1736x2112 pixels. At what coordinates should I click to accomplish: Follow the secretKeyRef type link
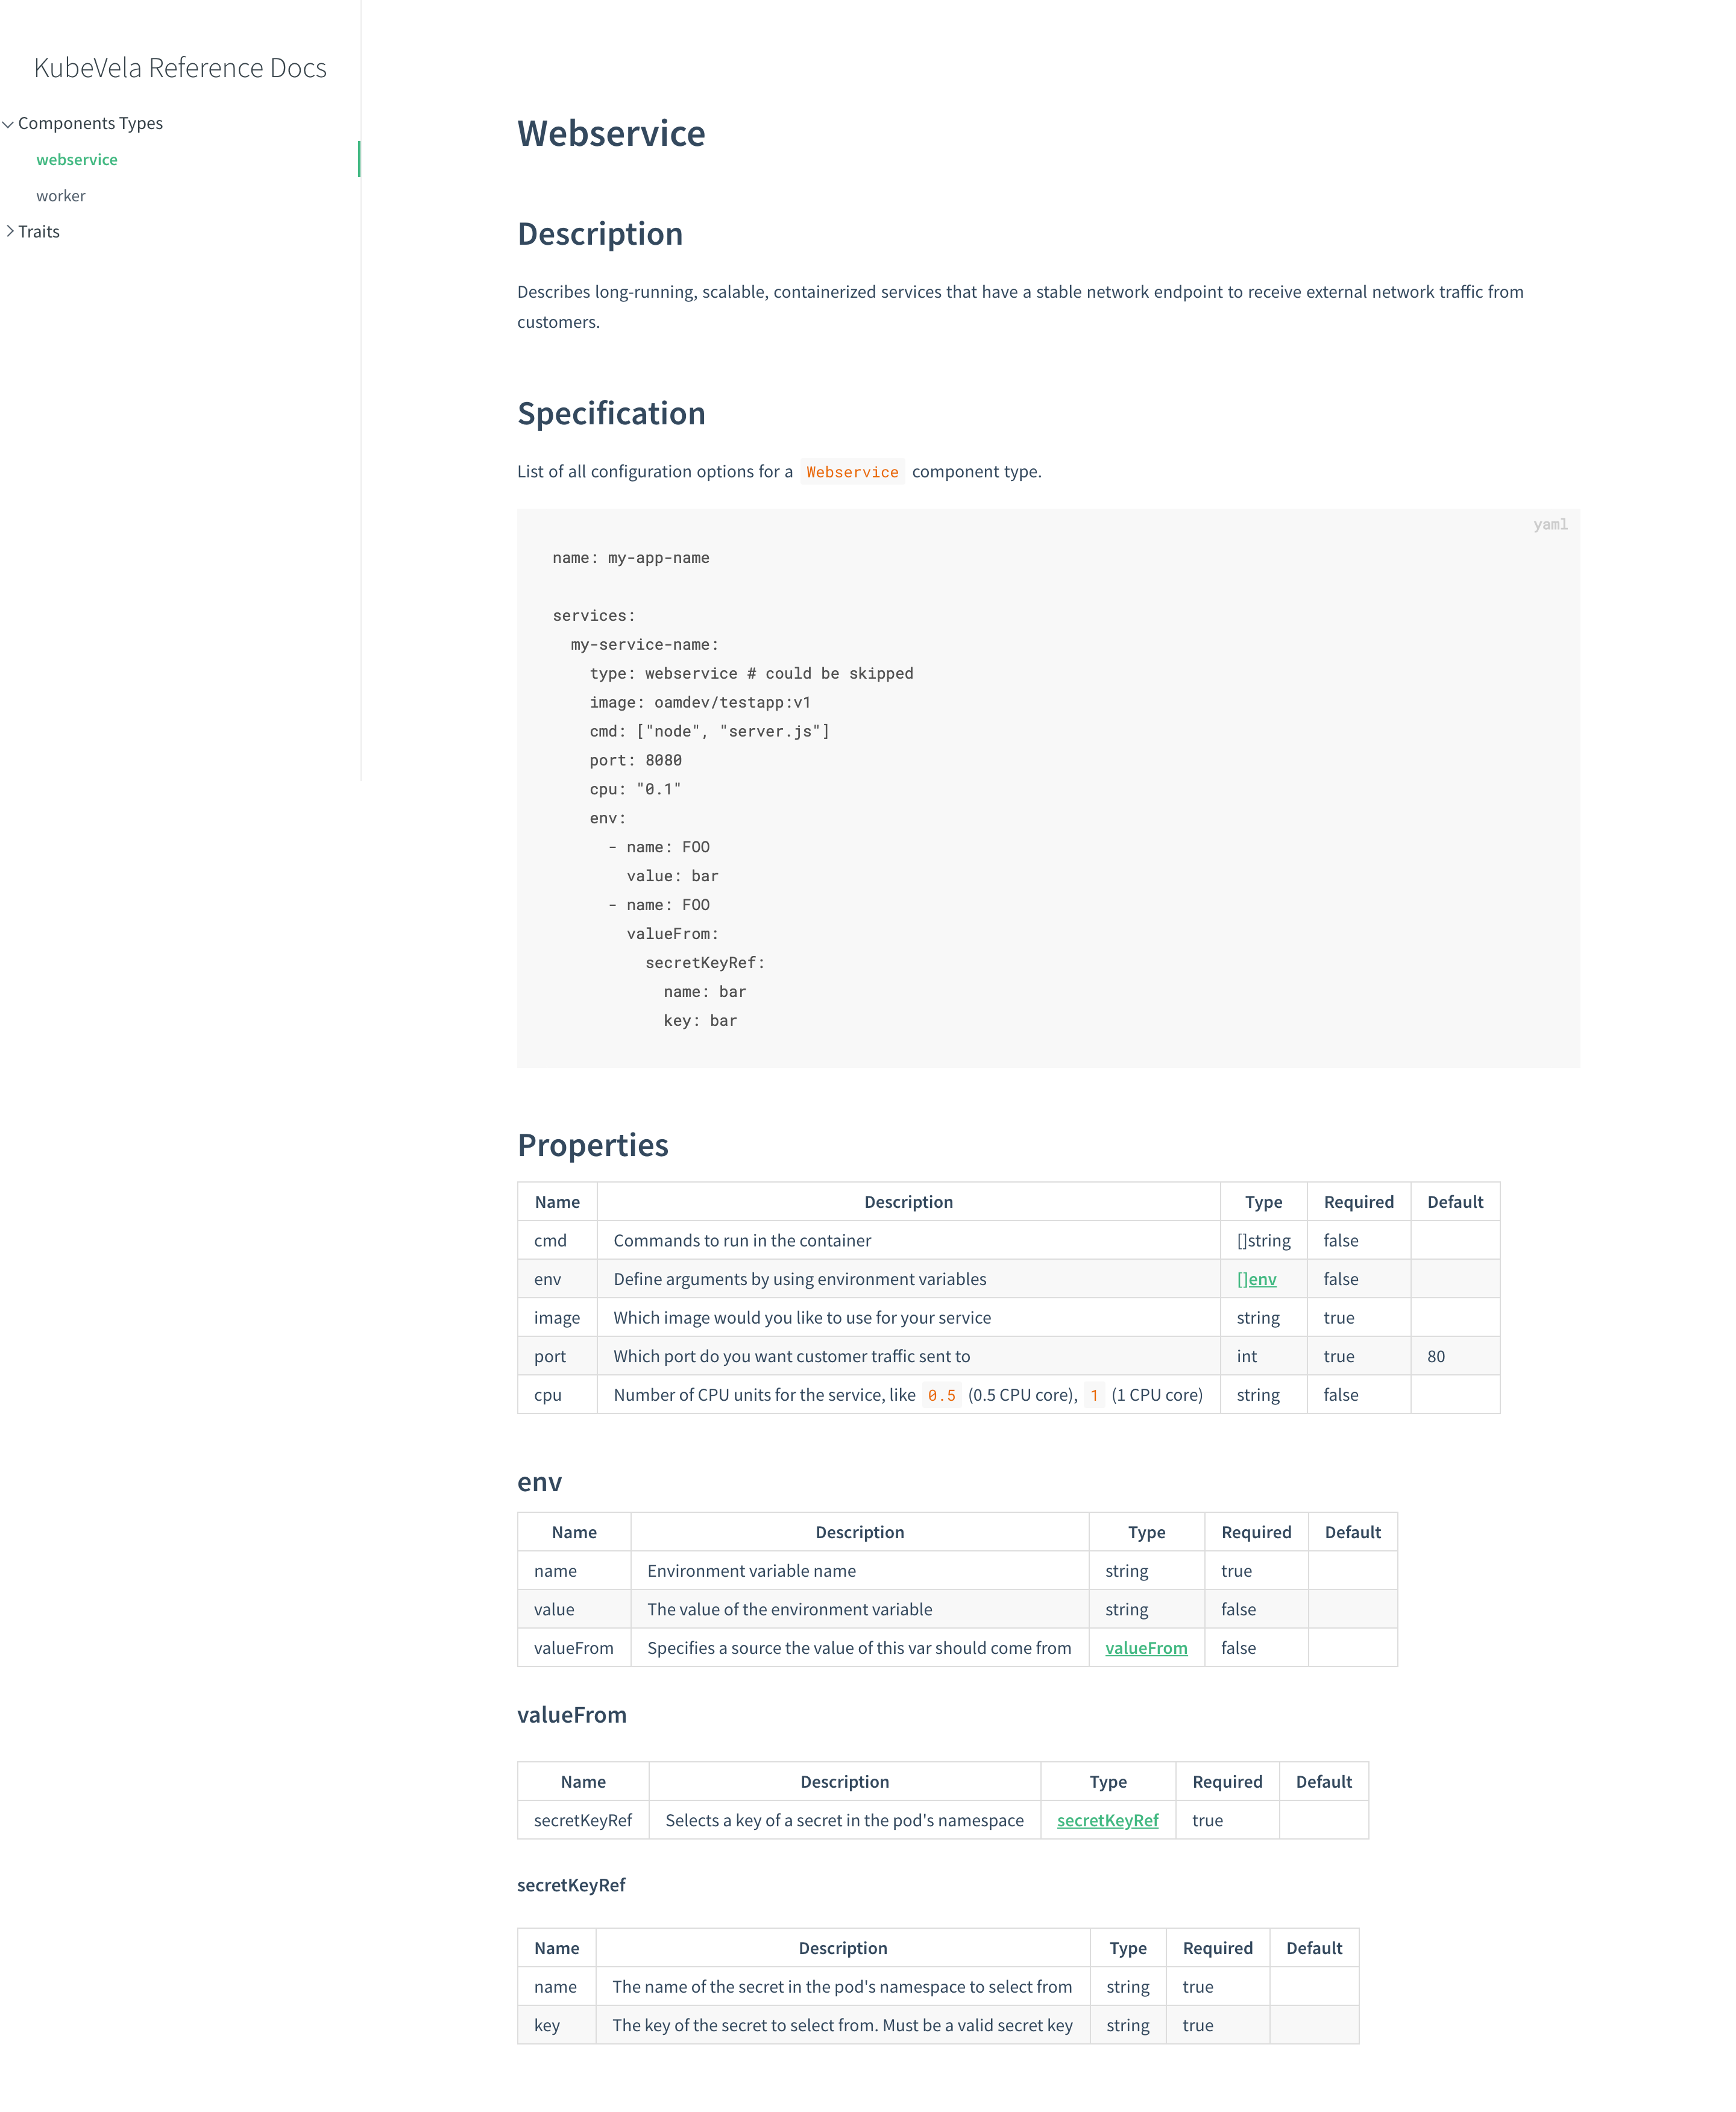[x=1107, y=1820]
